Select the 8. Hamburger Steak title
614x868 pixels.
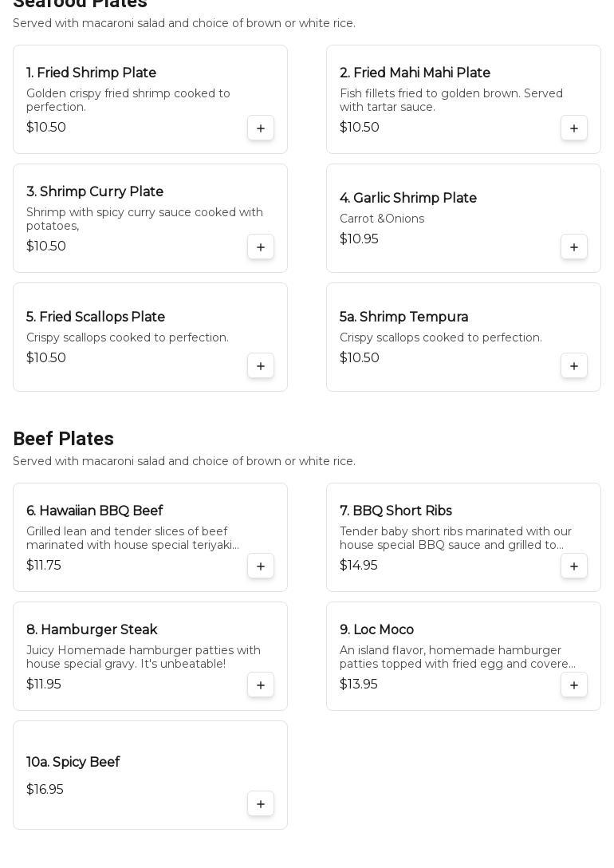(x=92, y=629)
